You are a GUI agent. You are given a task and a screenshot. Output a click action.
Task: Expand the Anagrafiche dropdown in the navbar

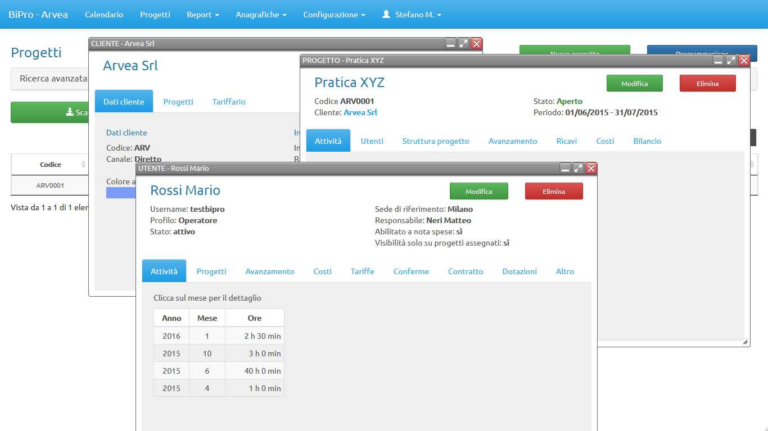[x=261, y=15]
